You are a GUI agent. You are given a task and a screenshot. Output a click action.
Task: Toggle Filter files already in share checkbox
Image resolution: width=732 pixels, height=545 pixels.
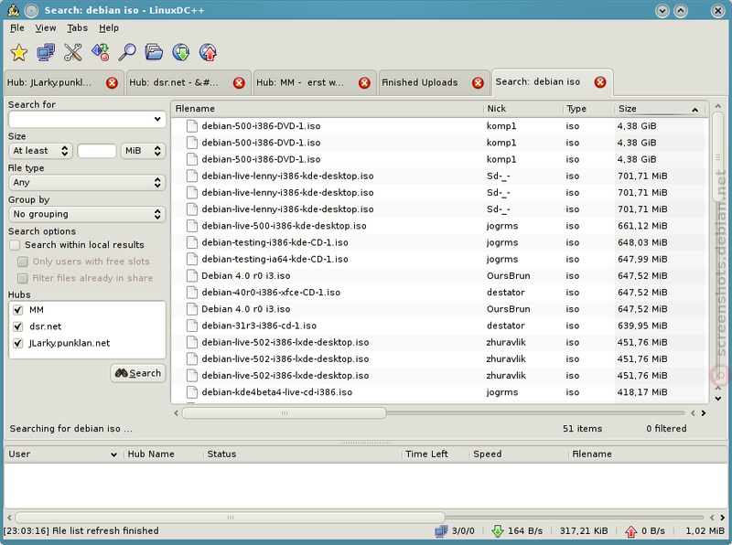coord(22,279)
